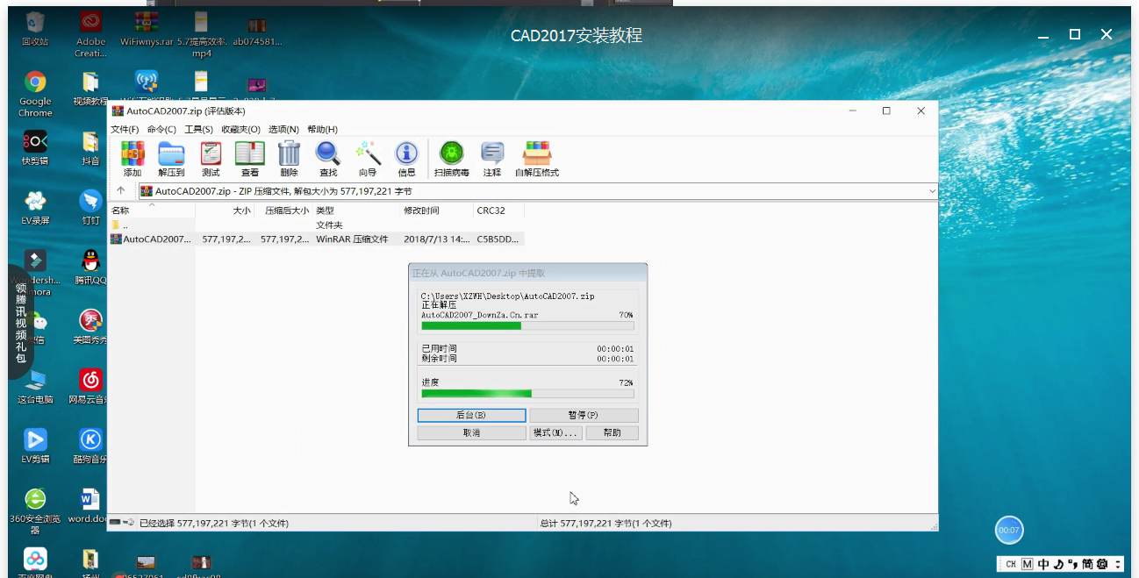The width and height of the screenshot is (1139, 578).
Task: Click the 取消 cancel button
Action: pos(471,432)
